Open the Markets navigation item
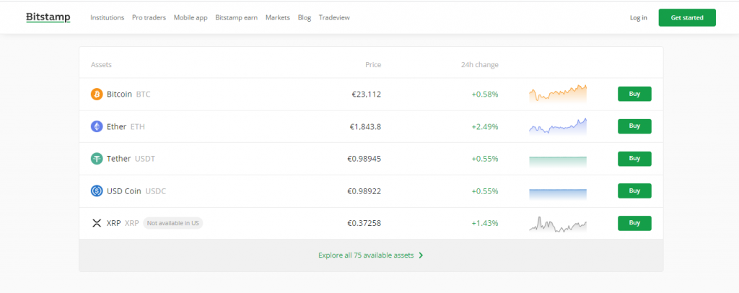Viewport: 739px width, 293px height. click(278, 18)
